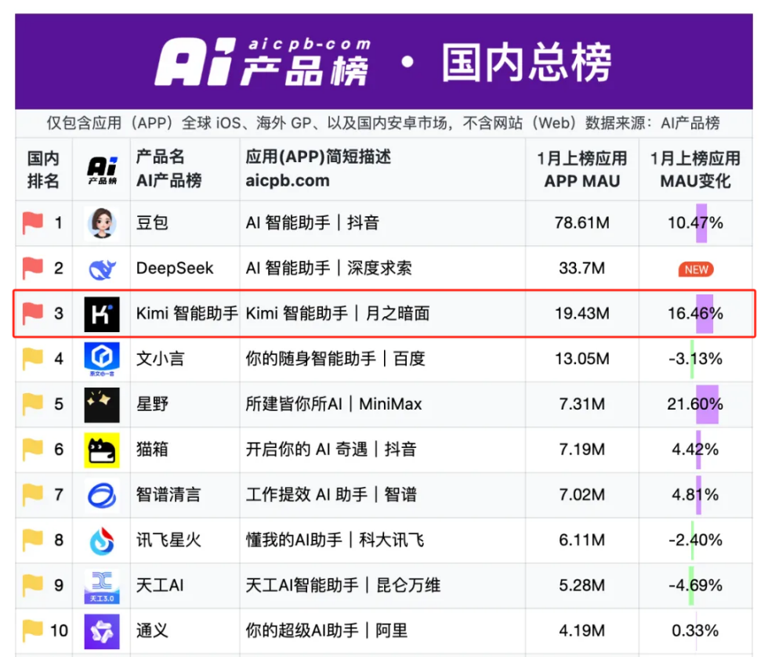The image size is (768, 657).
Task: Click the yellow flag beside rank 8
Action: [33, 540]
